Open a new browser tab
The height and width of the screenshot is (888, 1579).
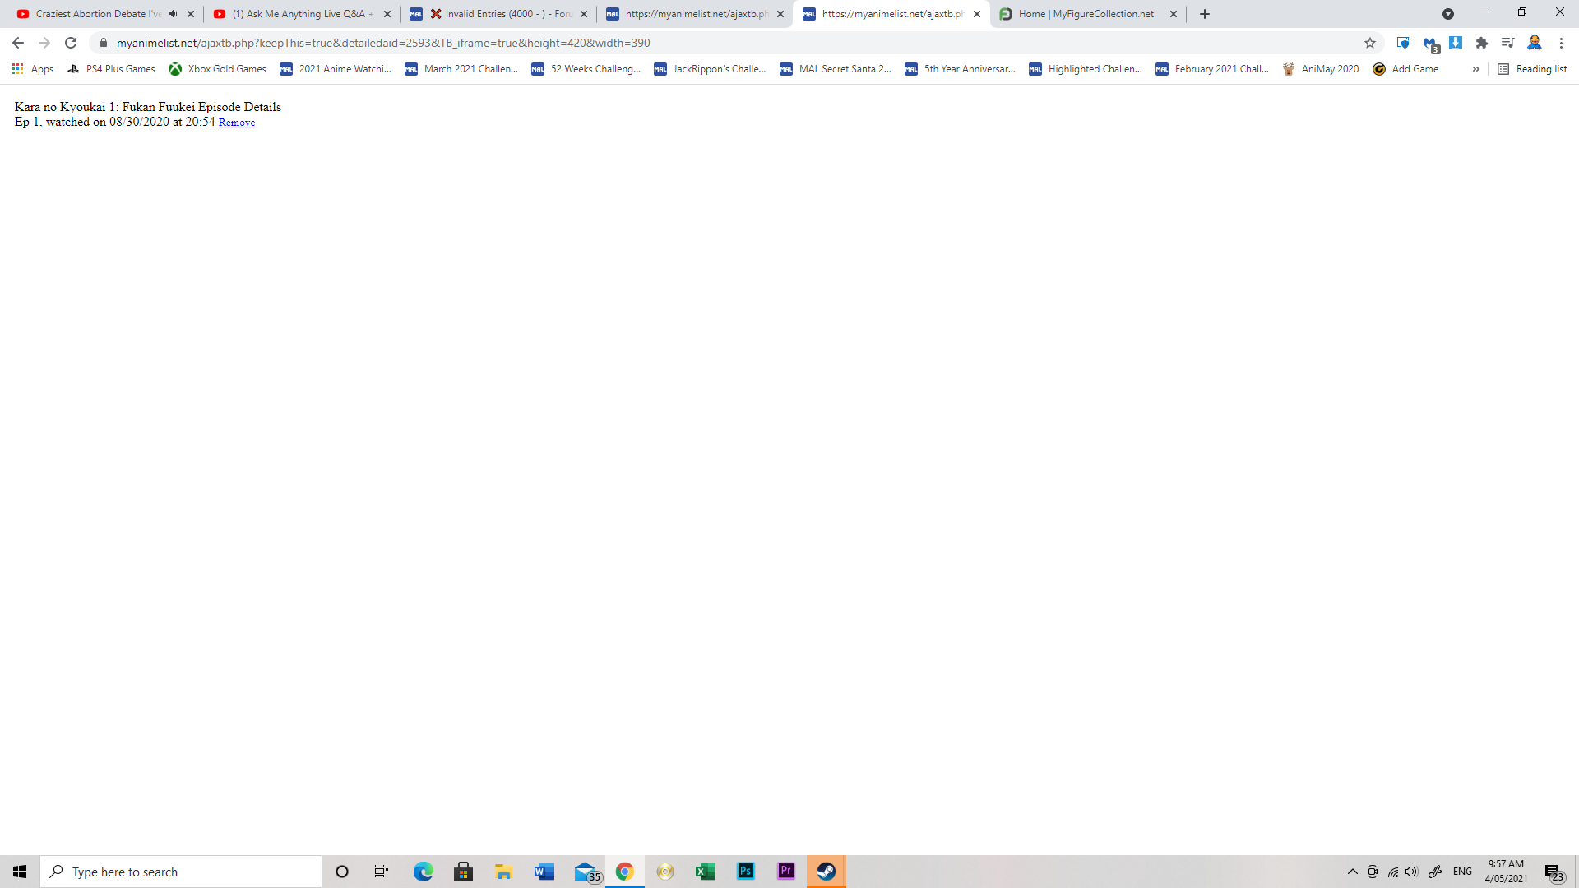click(1205, 14)
